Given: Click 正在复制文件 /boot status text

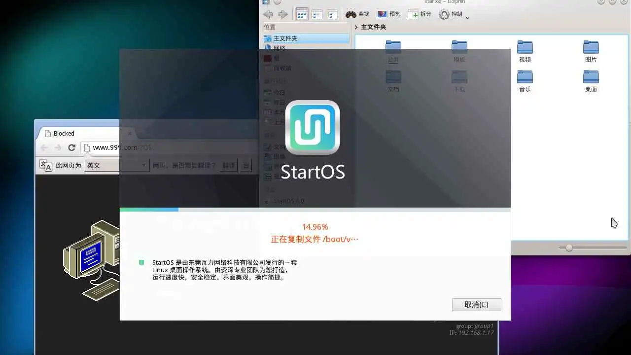Looking at the screenshot, I should pyautogui.click(x=315, y=239).
